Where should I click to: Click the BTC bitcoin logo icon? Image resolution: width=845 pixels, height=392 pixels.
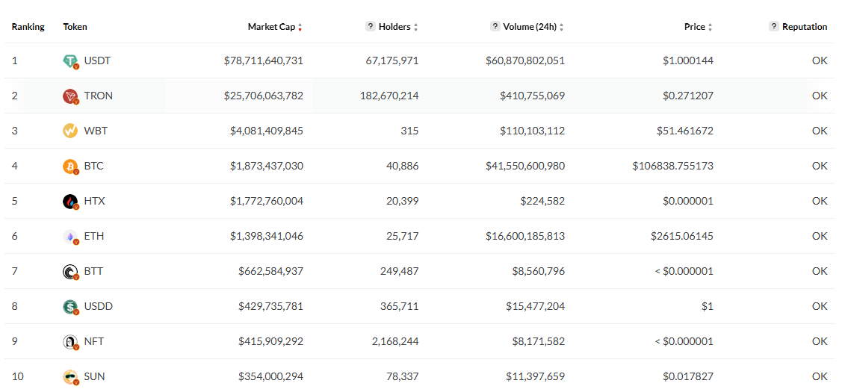point(70,167)
